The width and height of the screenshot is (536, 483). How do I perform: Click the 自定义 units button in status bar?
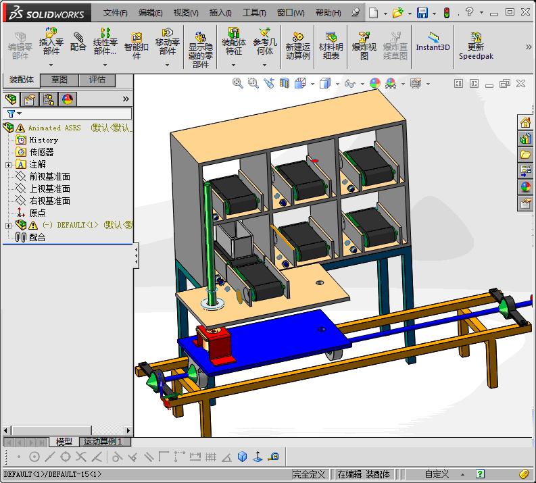(437, 474)
